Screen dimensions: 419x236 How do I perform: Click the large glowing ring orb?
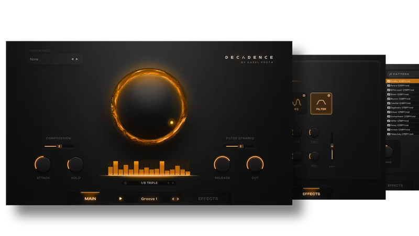[149, 106]
